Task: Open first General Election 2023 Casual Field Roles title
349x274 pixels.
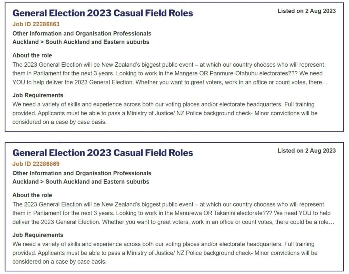Action: coord(103,13)
